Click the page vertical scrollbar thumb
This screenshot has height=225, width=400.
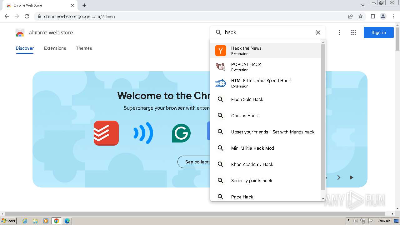pos(397,39)
